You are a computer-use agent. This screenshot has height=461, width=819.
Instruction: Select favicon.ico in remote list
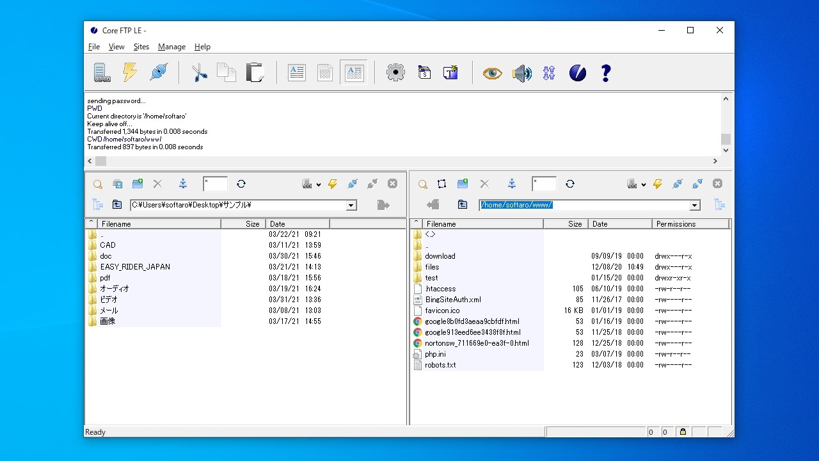pyautogui.click(x=442, y=311)
